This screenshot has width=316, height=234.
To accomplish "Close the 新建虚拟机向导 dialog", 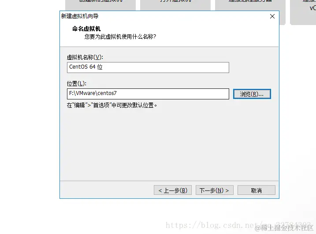I will (x=272, y=16).
